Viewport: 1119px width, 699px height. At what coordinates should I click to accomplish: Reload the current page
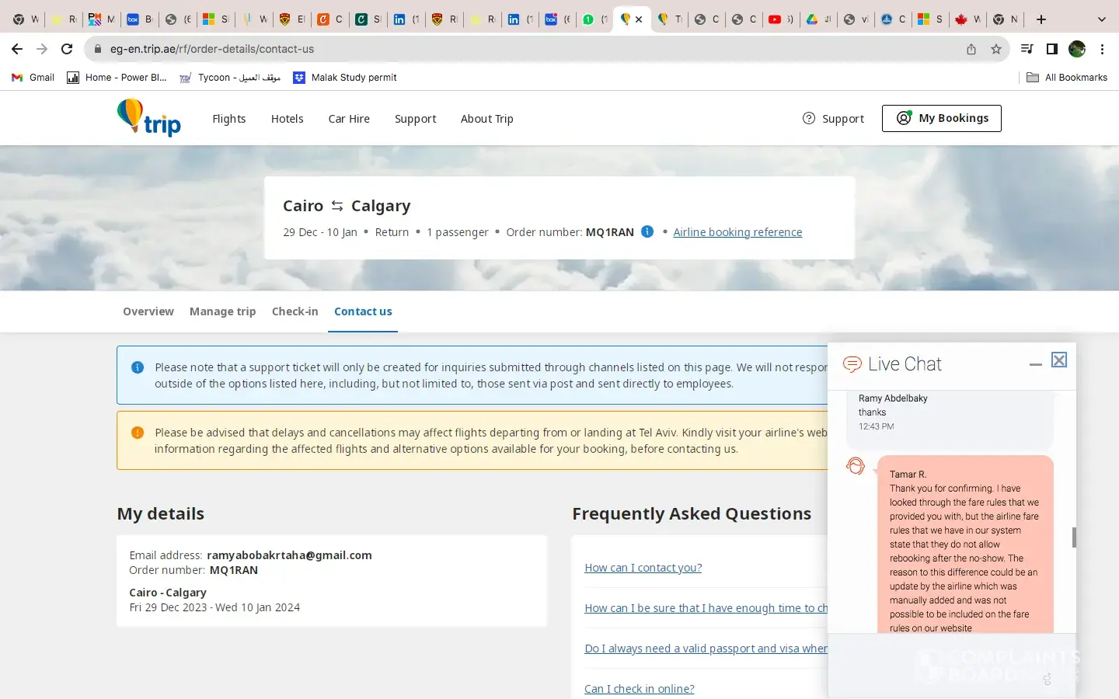click(x=67, y=49)
